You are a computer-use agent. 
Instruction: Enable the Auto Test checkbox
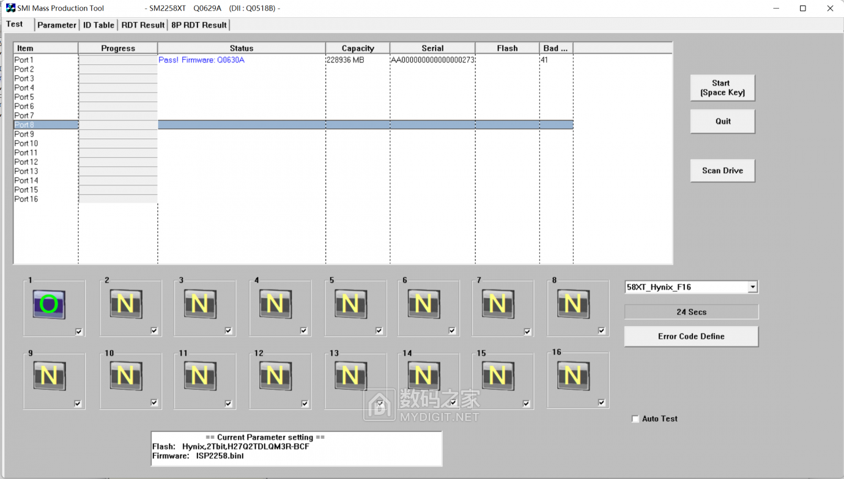[x=635, y=419]
